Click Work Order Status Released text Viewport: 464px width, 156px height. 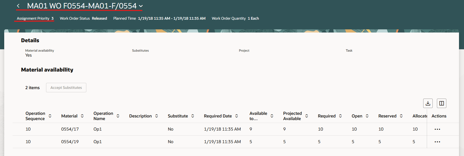(x=83, y=18)
